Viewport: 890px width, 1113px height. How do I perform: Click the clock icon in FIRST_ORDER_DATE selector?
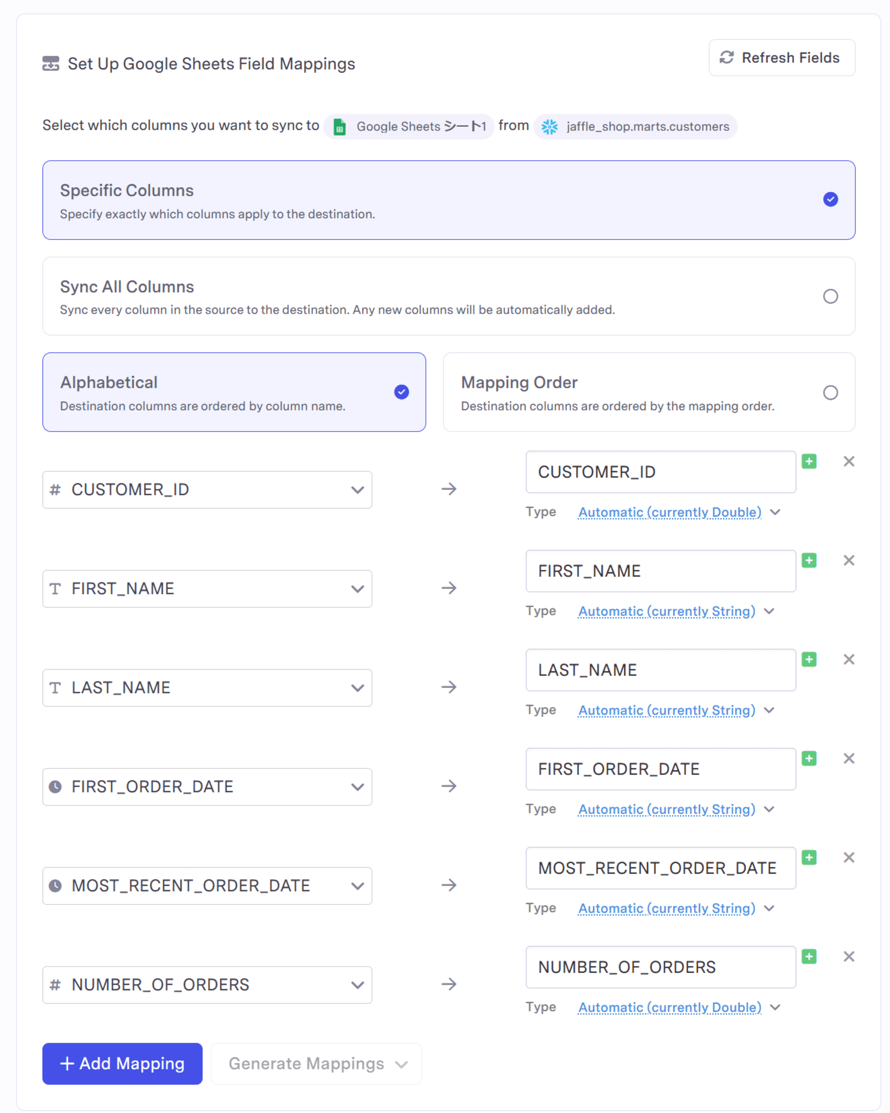point(55,787)
